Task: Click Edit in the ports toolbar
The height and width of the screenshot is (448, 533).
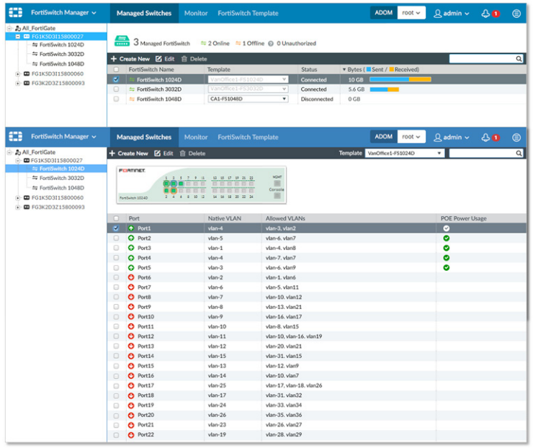Action: [x=164, y=153]
